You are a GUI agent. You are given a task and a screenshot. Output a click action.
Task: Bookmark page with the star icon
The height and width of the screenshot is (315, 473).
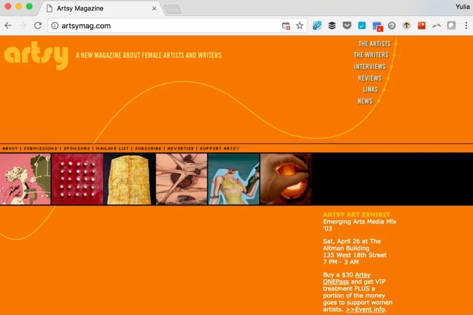click(x=299, y=26)
